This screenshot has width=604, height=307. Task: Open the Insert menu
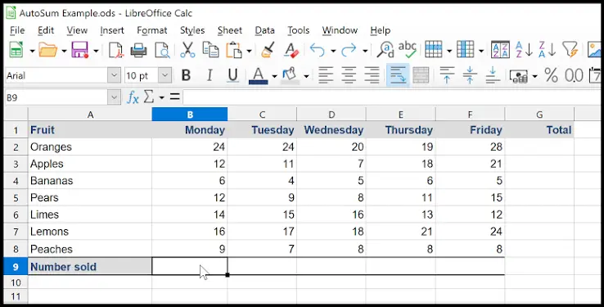click(x=112, y=30)
